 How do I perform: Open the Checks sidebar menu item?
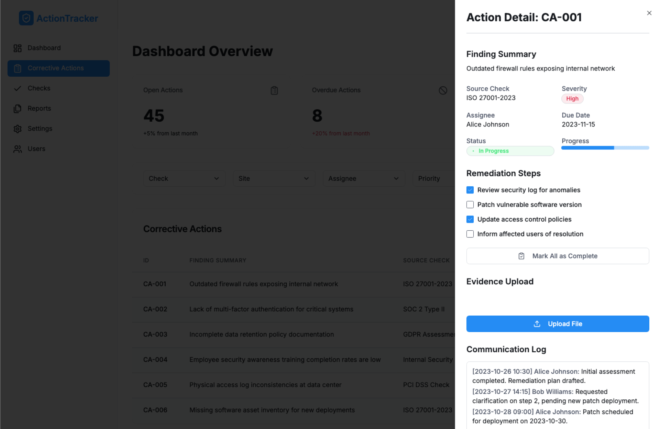point(39,88)
